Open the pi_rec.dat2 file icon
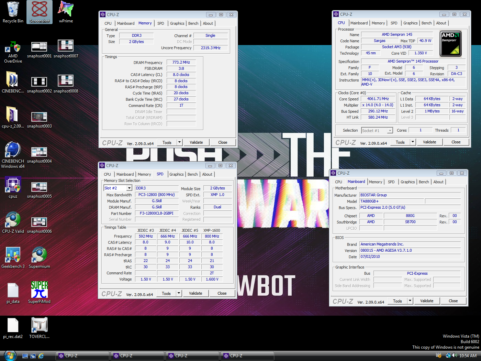Image resolution: width=481 pixels, height=361 pixels. click(13, 328)
